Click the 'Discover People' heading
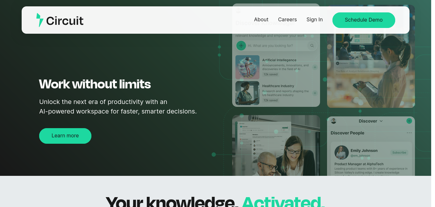The image size is (435, 207). click(x=347, y=133)
